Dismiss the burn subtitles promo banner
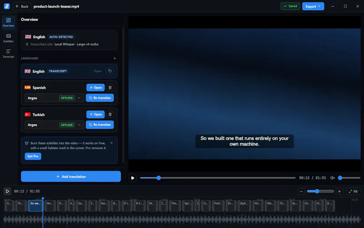The image size is (364, 228). click(x=111, y=143)
